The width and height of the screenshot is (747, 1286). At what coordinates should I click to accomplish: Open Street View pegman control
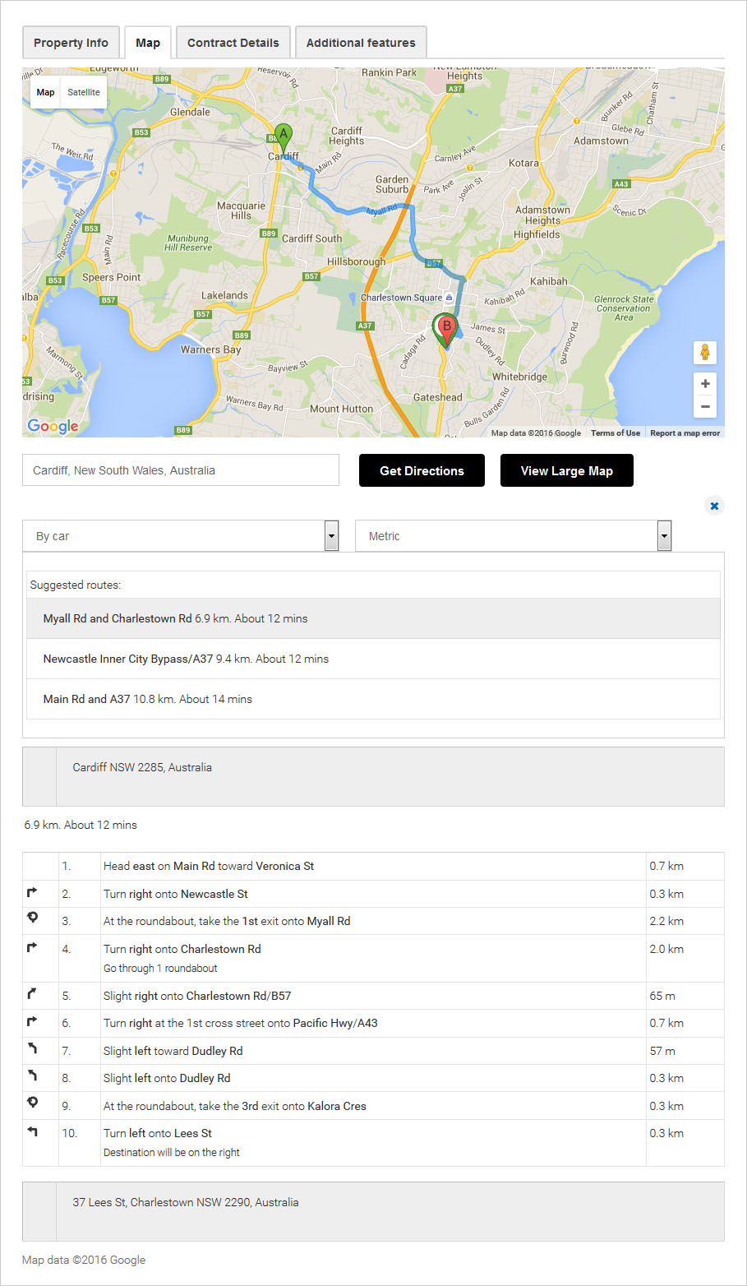[x=704, y=353]
